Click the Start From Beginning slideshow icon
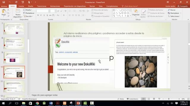 pos(23,2)
